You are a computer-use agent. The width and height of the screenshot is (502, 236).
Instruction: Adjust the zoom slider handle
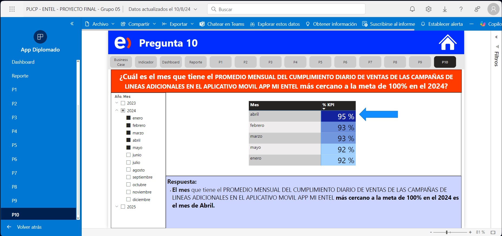pyautogui.click(x=447, y=232)
